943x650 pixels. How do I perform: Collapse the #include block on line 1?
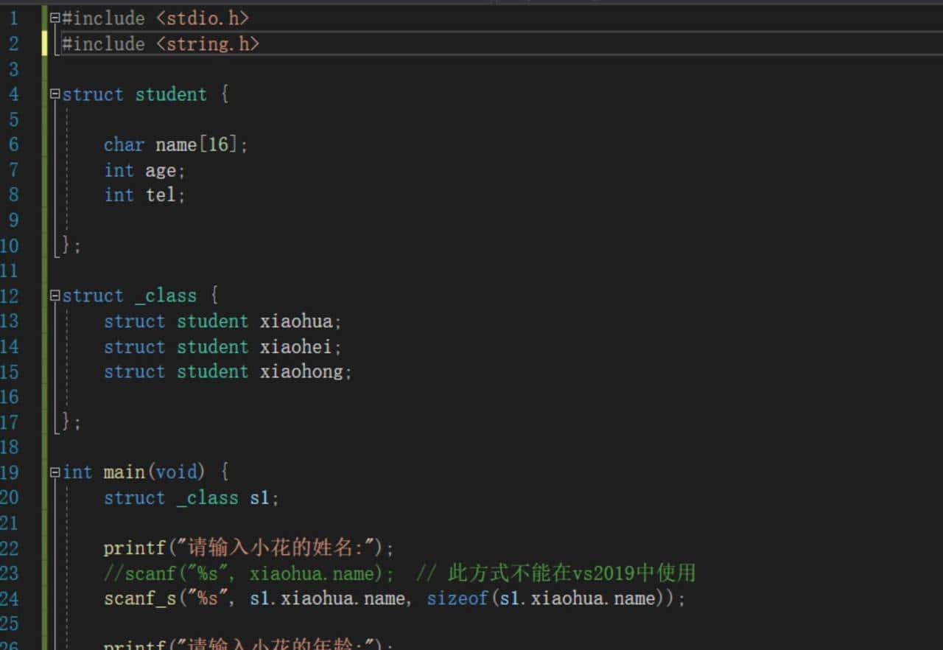[55, 18]
